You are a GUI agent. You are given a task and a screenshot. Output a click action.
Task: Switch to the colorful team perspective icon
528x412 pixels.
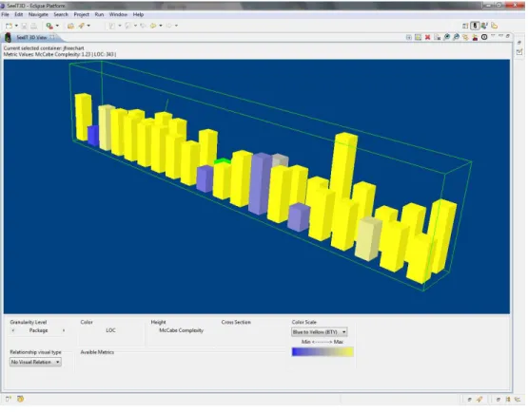484,26
